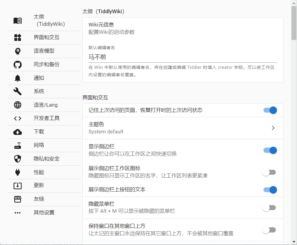Click the 默认编辑者名 input field
Image resolution: width=297 pixels, height=245 pixels.
[183, 57]
